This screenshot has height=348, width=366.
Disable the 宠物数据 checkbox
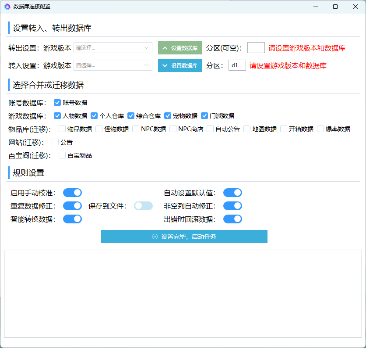167,116
